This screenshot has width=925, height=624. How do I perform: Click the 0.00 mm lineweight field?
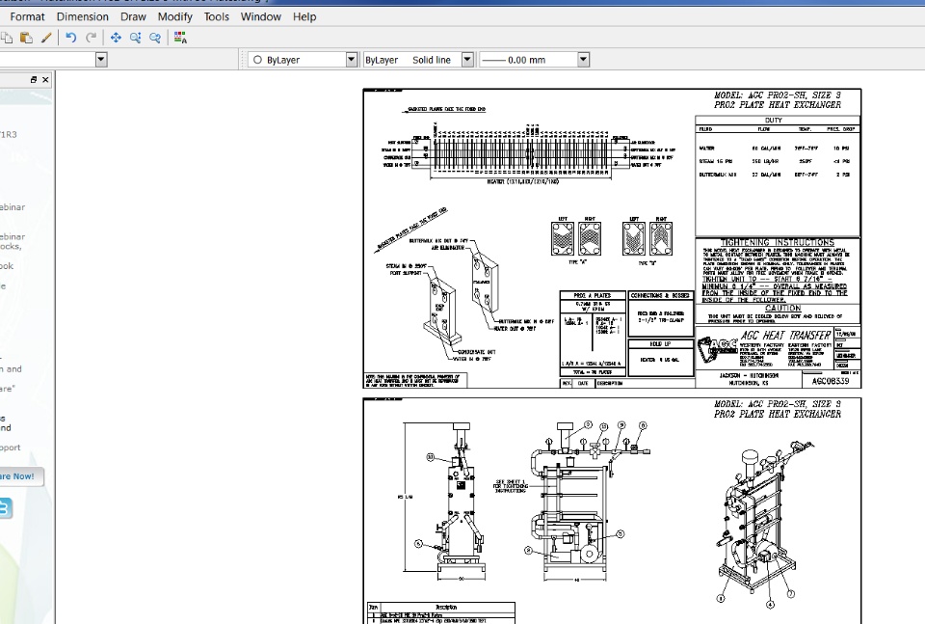534,59
